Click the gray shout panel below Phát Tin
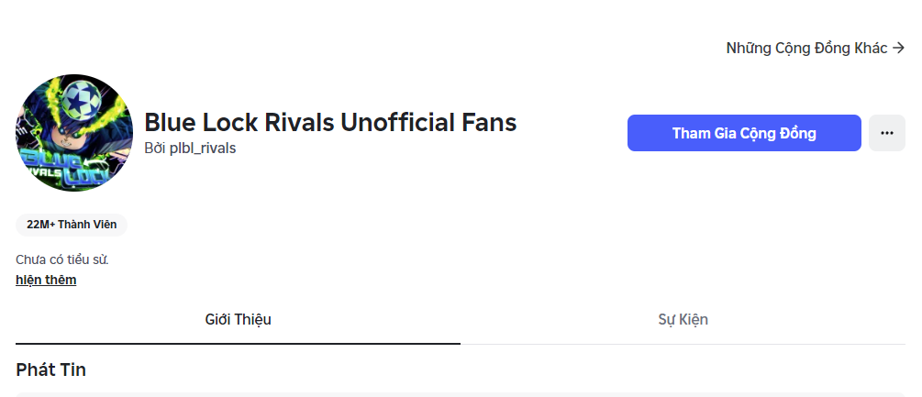 pos(461,394)
